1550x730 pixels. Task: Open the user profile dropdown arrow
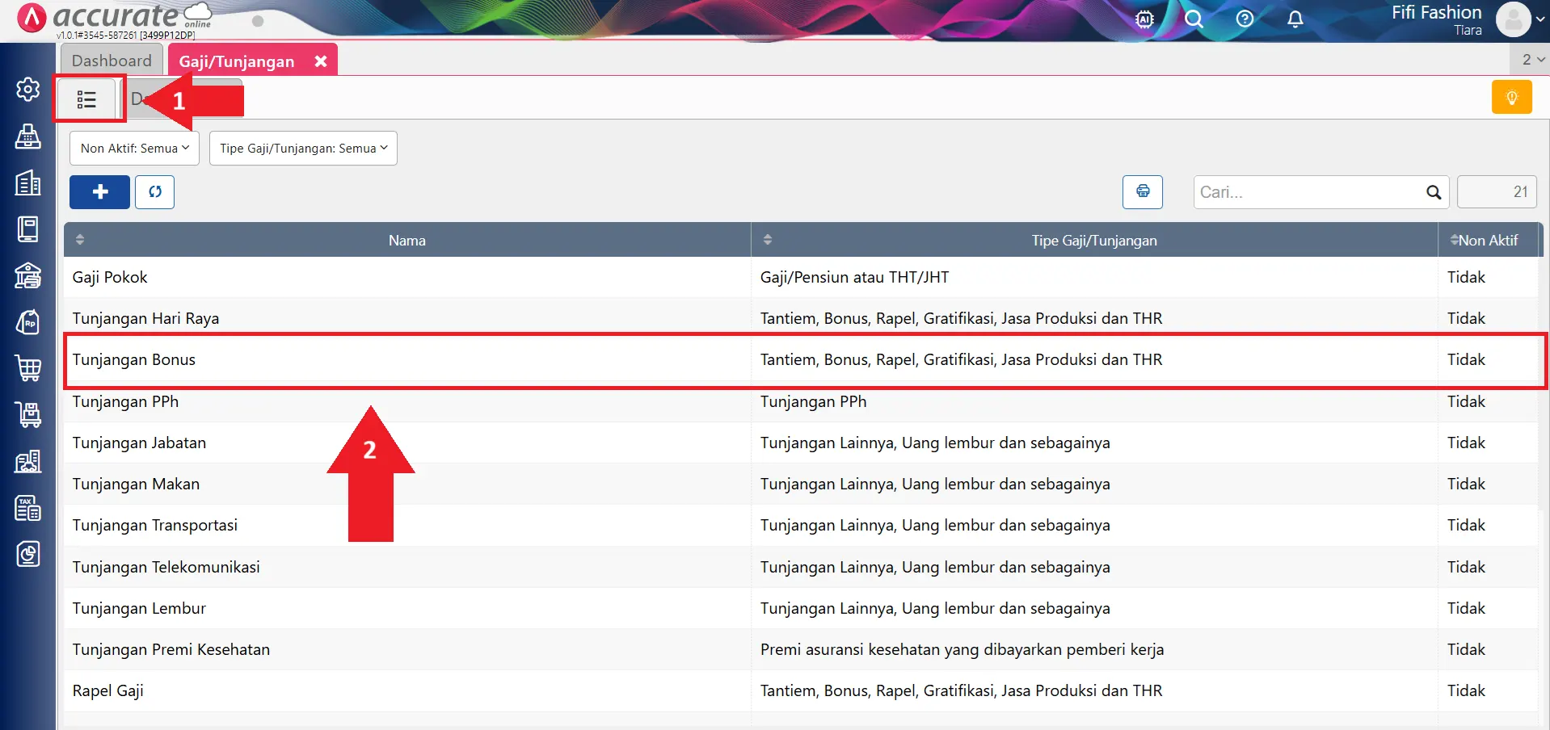pos(1539,20)
